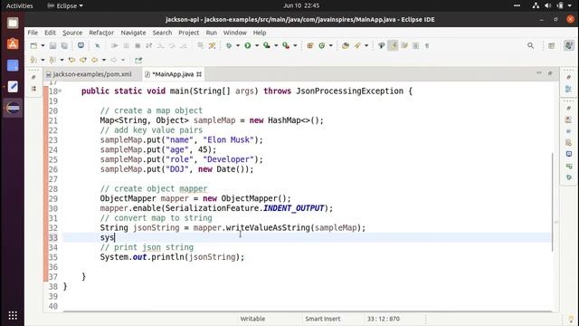Viewport: 579px width, 326px height.
Task: Click the cursor position 33:12:870 status
Action: (x=384, y=319)
